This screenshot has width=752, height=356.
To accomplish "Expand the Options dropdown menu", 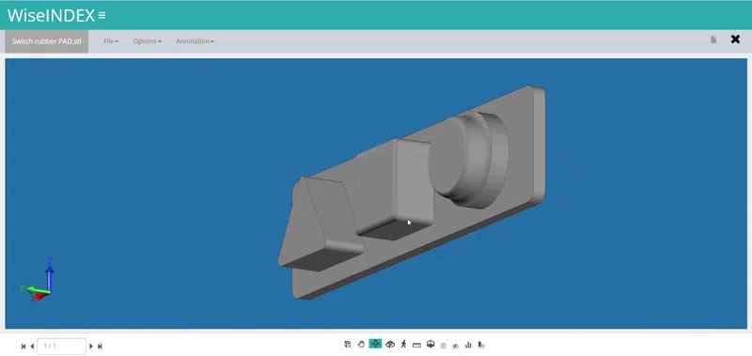I will click(x=148, y=41).
